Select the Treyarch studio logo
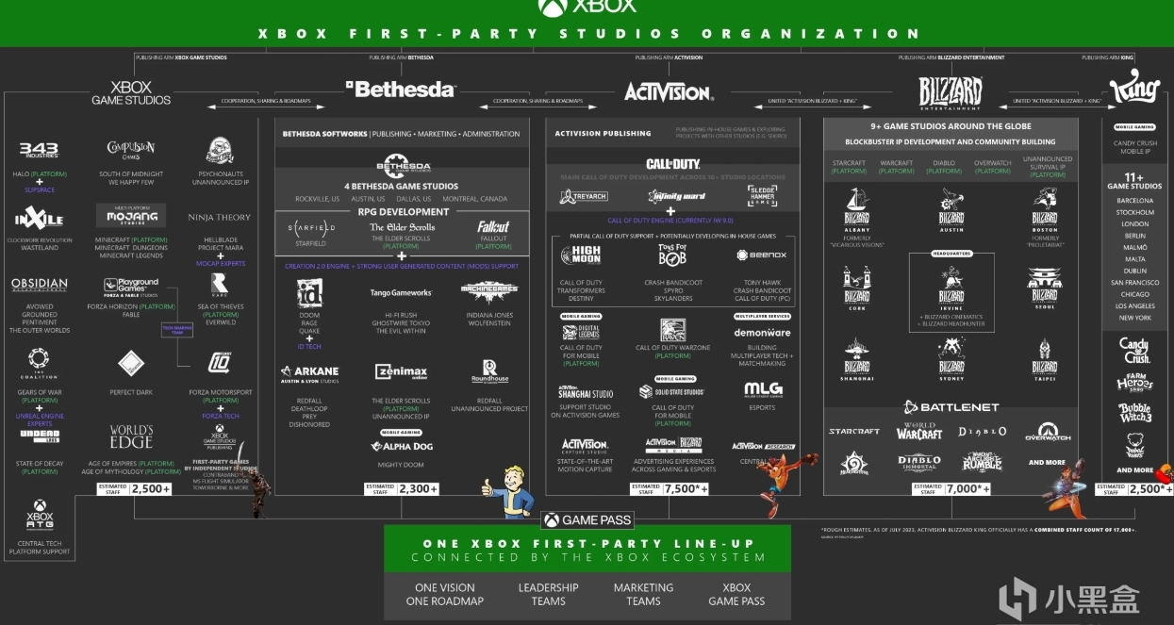 tap(583, 197)
